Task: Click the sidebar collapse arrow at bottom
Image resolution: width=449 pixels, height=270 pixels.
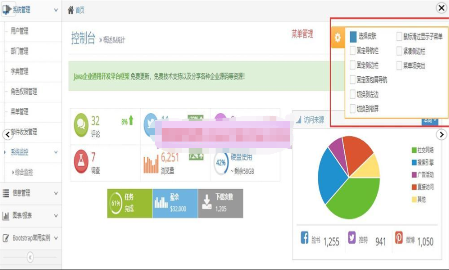Action: (30, 257)
